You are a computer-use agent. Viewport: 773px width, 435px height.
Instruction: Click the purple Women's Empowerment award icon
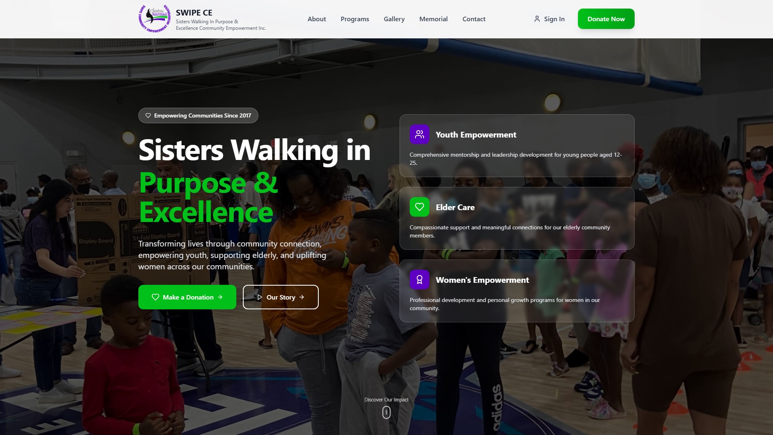coord(419,280)
